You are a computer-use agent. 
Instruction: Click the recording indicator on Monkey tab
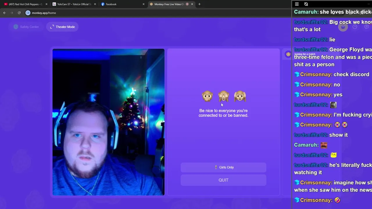click(187, 4)
